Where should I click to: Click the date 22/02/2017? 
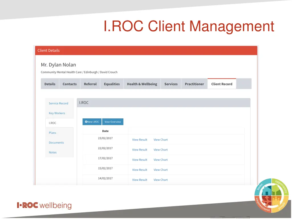point(106,148)
